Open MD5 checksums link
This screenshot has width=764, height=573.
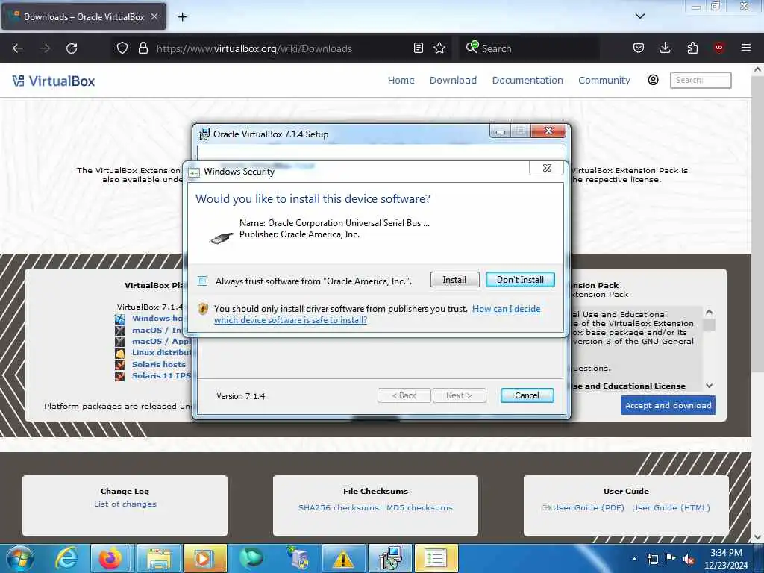tap(419, 507)
